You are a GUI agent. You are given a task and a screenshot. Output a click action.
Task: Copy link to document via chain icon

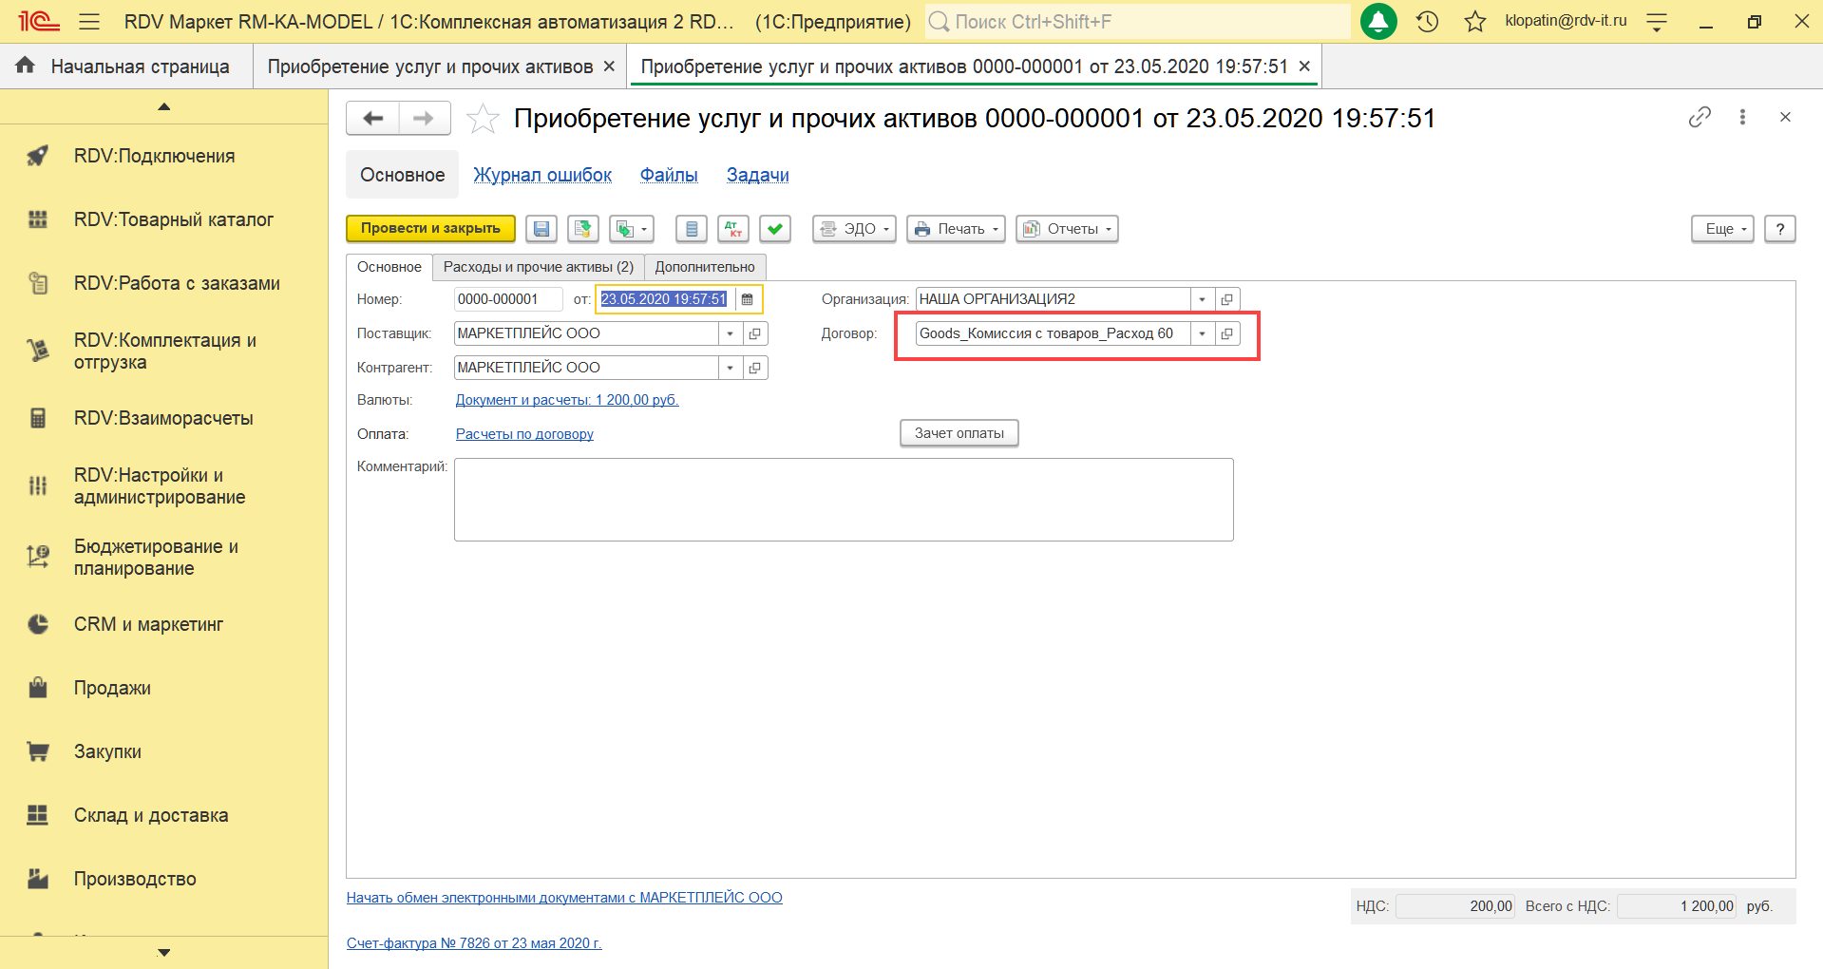tap(1700, 117)
